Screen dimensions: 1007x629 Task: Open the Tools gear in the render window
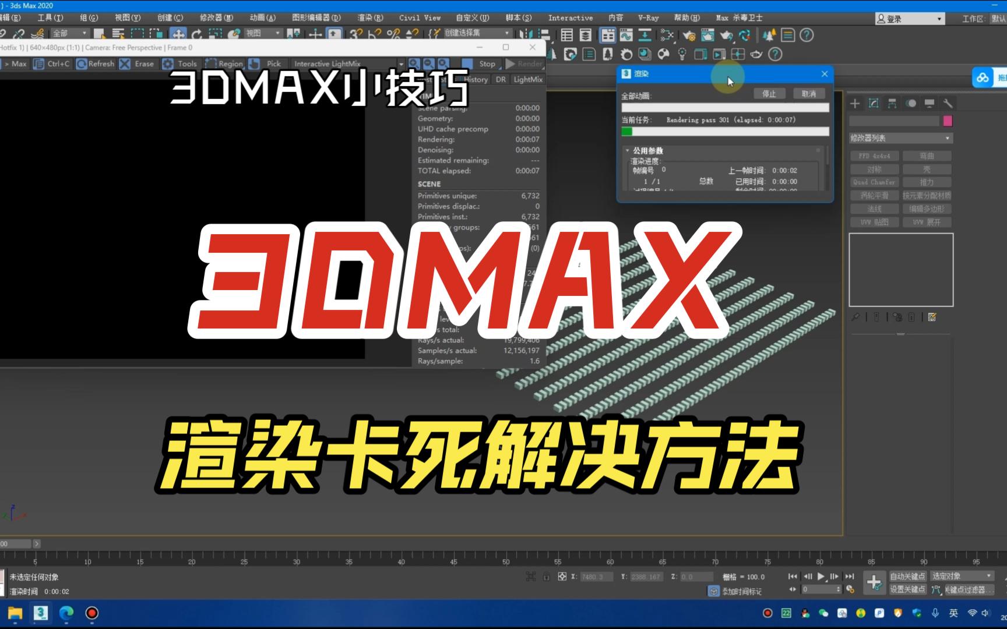(x=167, y=64)
